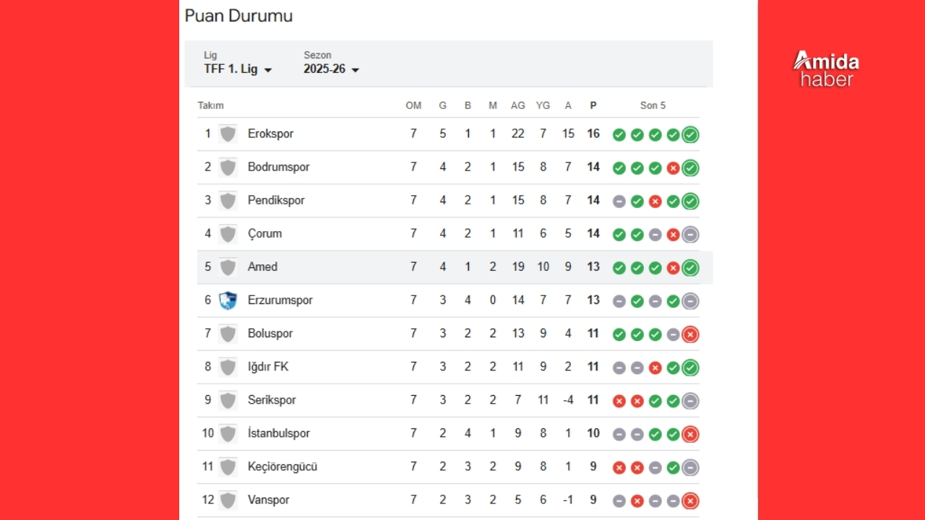Select the İstanbulspor row
This screenshot has height=520, width=925.
[x=448, y=433]
